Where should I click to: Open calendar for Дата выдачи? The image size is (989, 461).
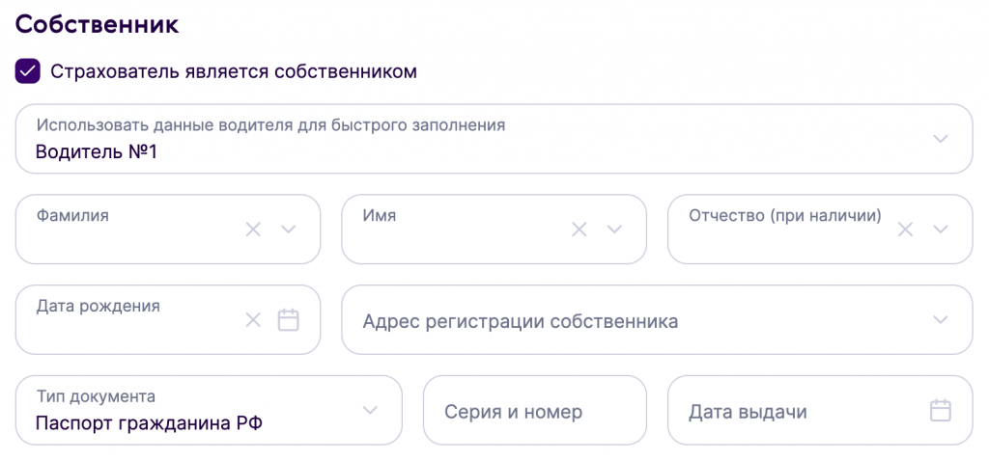click(x=940, y=411)
